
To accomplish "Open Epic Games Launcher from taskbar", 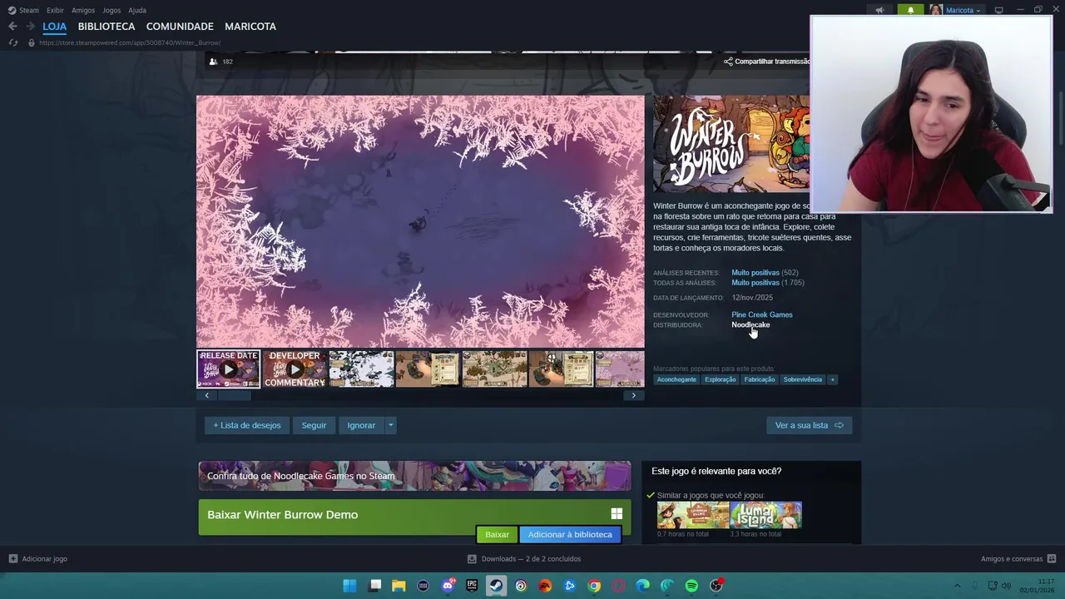I will click(472, 586).
